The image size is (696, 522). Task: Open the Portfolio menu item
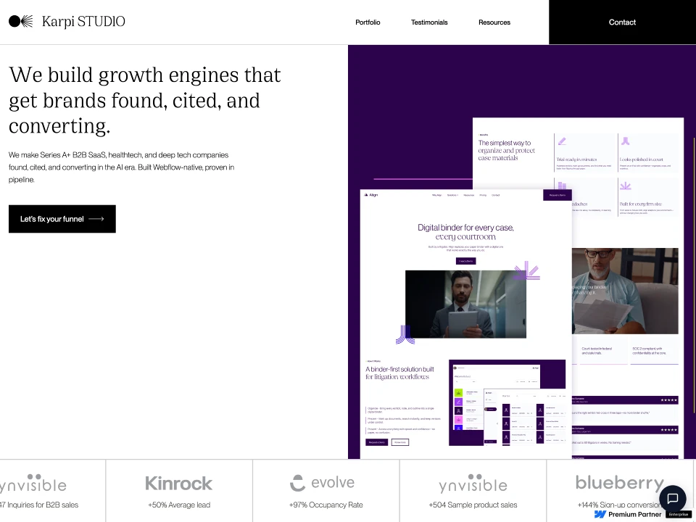tap(368, 22)
